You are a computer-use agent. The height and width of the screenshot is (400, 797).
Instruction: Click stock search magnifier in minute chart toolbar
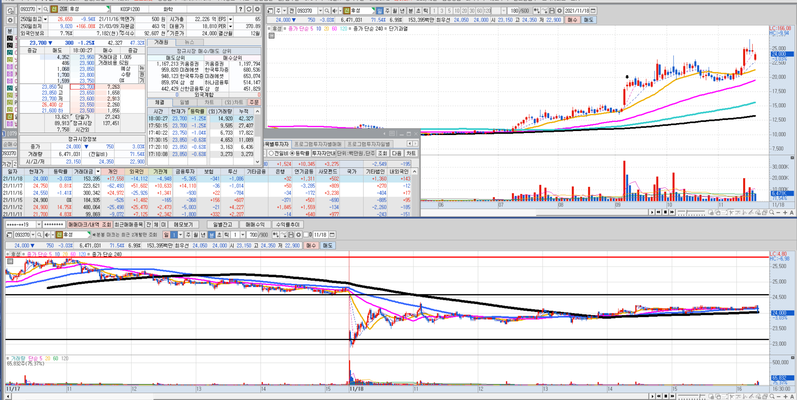tap(39, 235)
